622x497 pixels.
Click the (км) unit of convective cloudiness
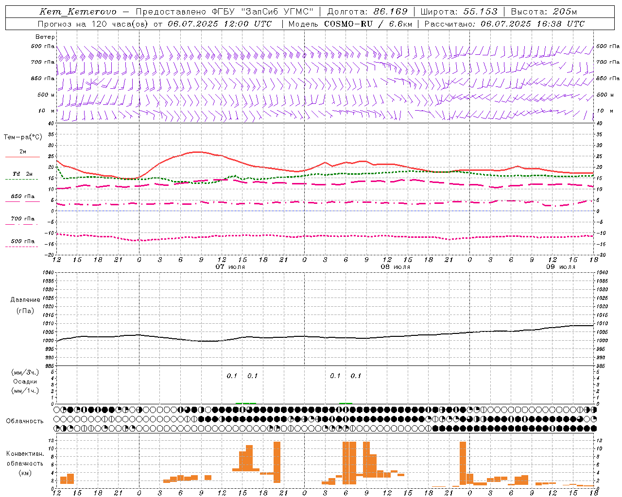[x=25, y=473]
